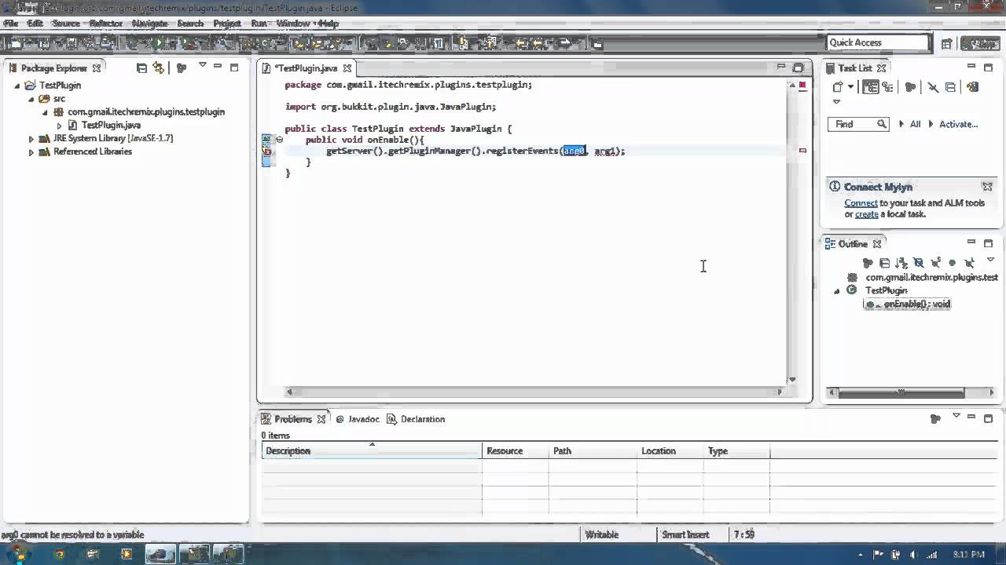Toggle Hide Static Members in Outline

(936, 263)
